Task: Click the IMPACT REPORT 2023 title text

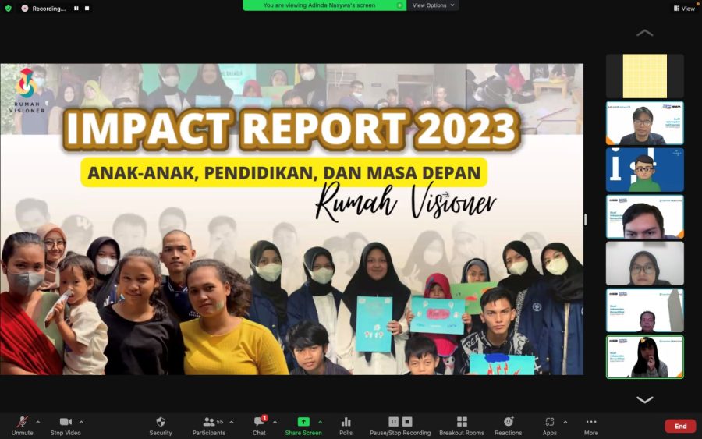Action: click(x=292, y=129)
